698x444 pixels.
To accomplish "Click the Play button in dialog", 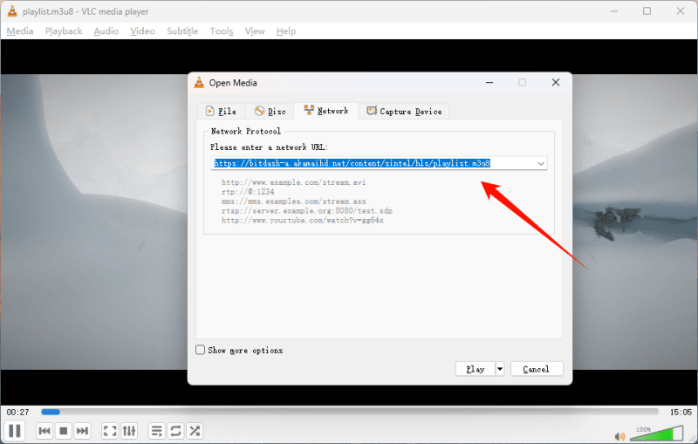I will [x=475, y=369].
